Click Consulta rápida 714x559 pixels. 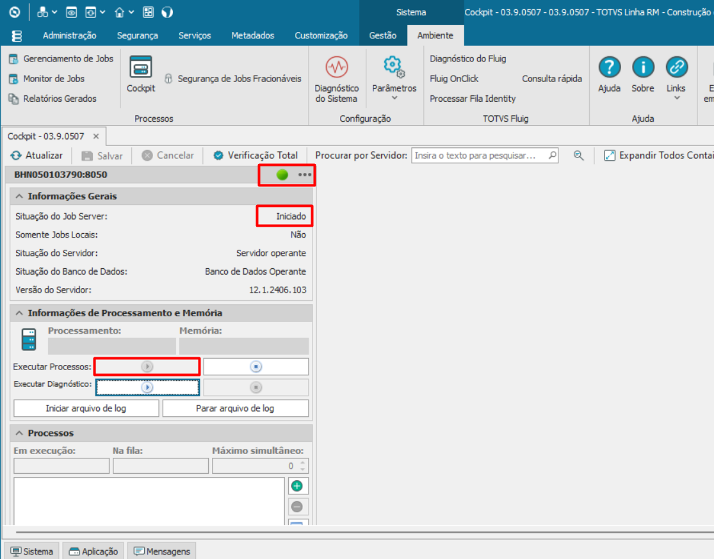tap(552, 79)
